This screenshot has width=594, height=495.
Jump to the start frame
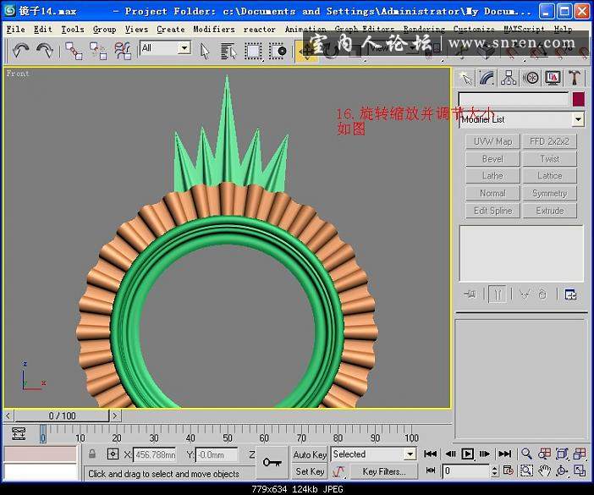[x=430, y=454]
